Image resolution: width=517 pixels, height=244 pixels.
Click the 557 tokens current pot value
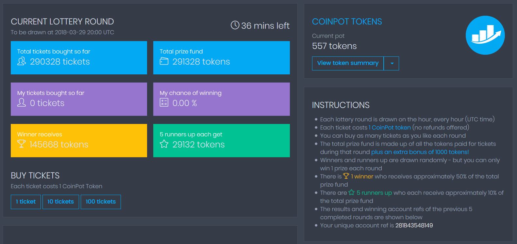pos(334,46)
